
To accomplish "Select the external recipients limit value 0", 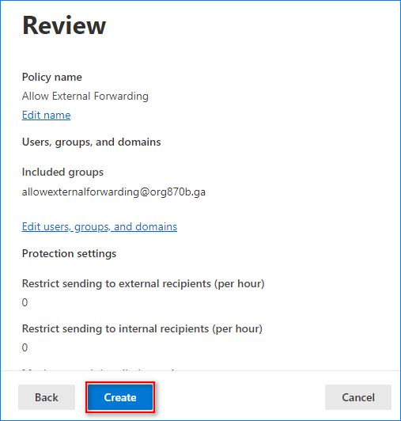I will [25, 302].
